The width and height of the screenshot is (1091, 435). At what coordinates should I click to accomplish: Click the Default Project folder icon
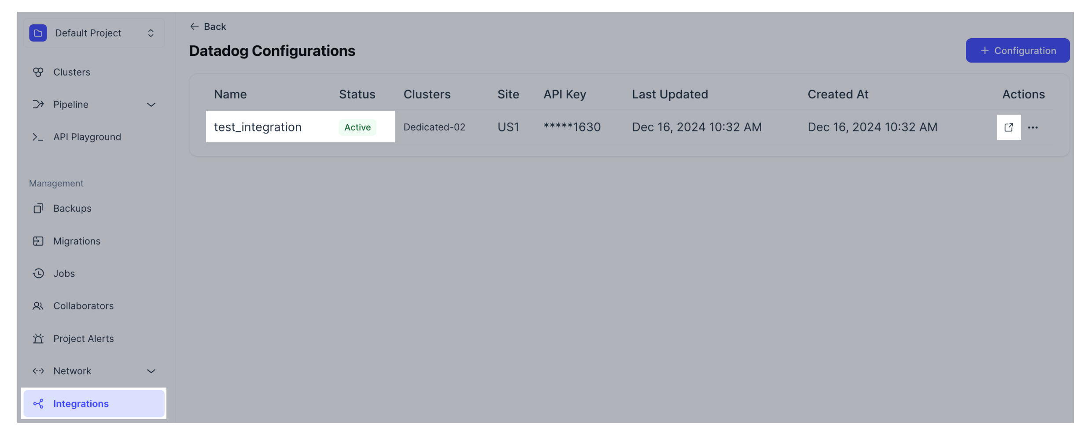(38, 33)
